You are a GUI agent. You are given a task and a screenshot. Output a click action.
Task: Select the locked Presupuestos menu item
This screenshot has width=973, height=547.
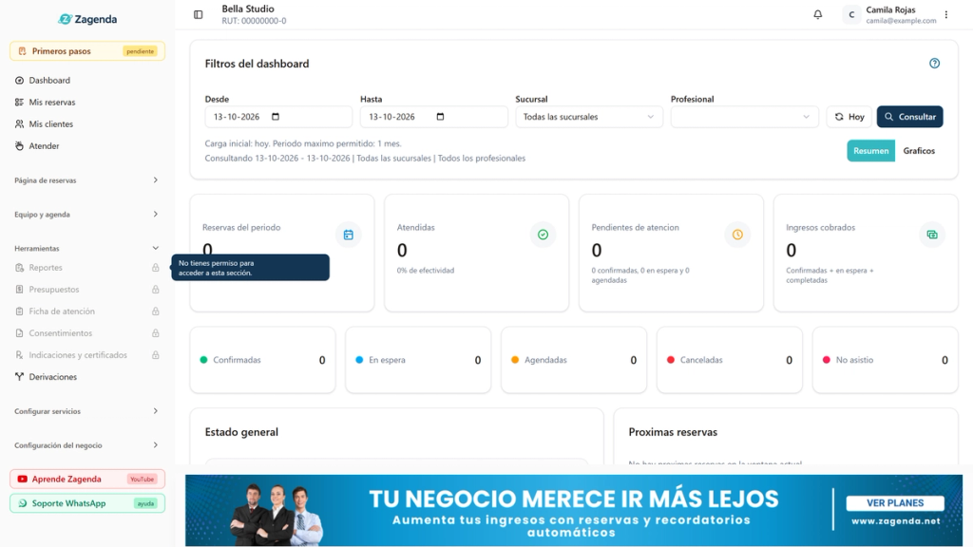(x=86, y=290)
